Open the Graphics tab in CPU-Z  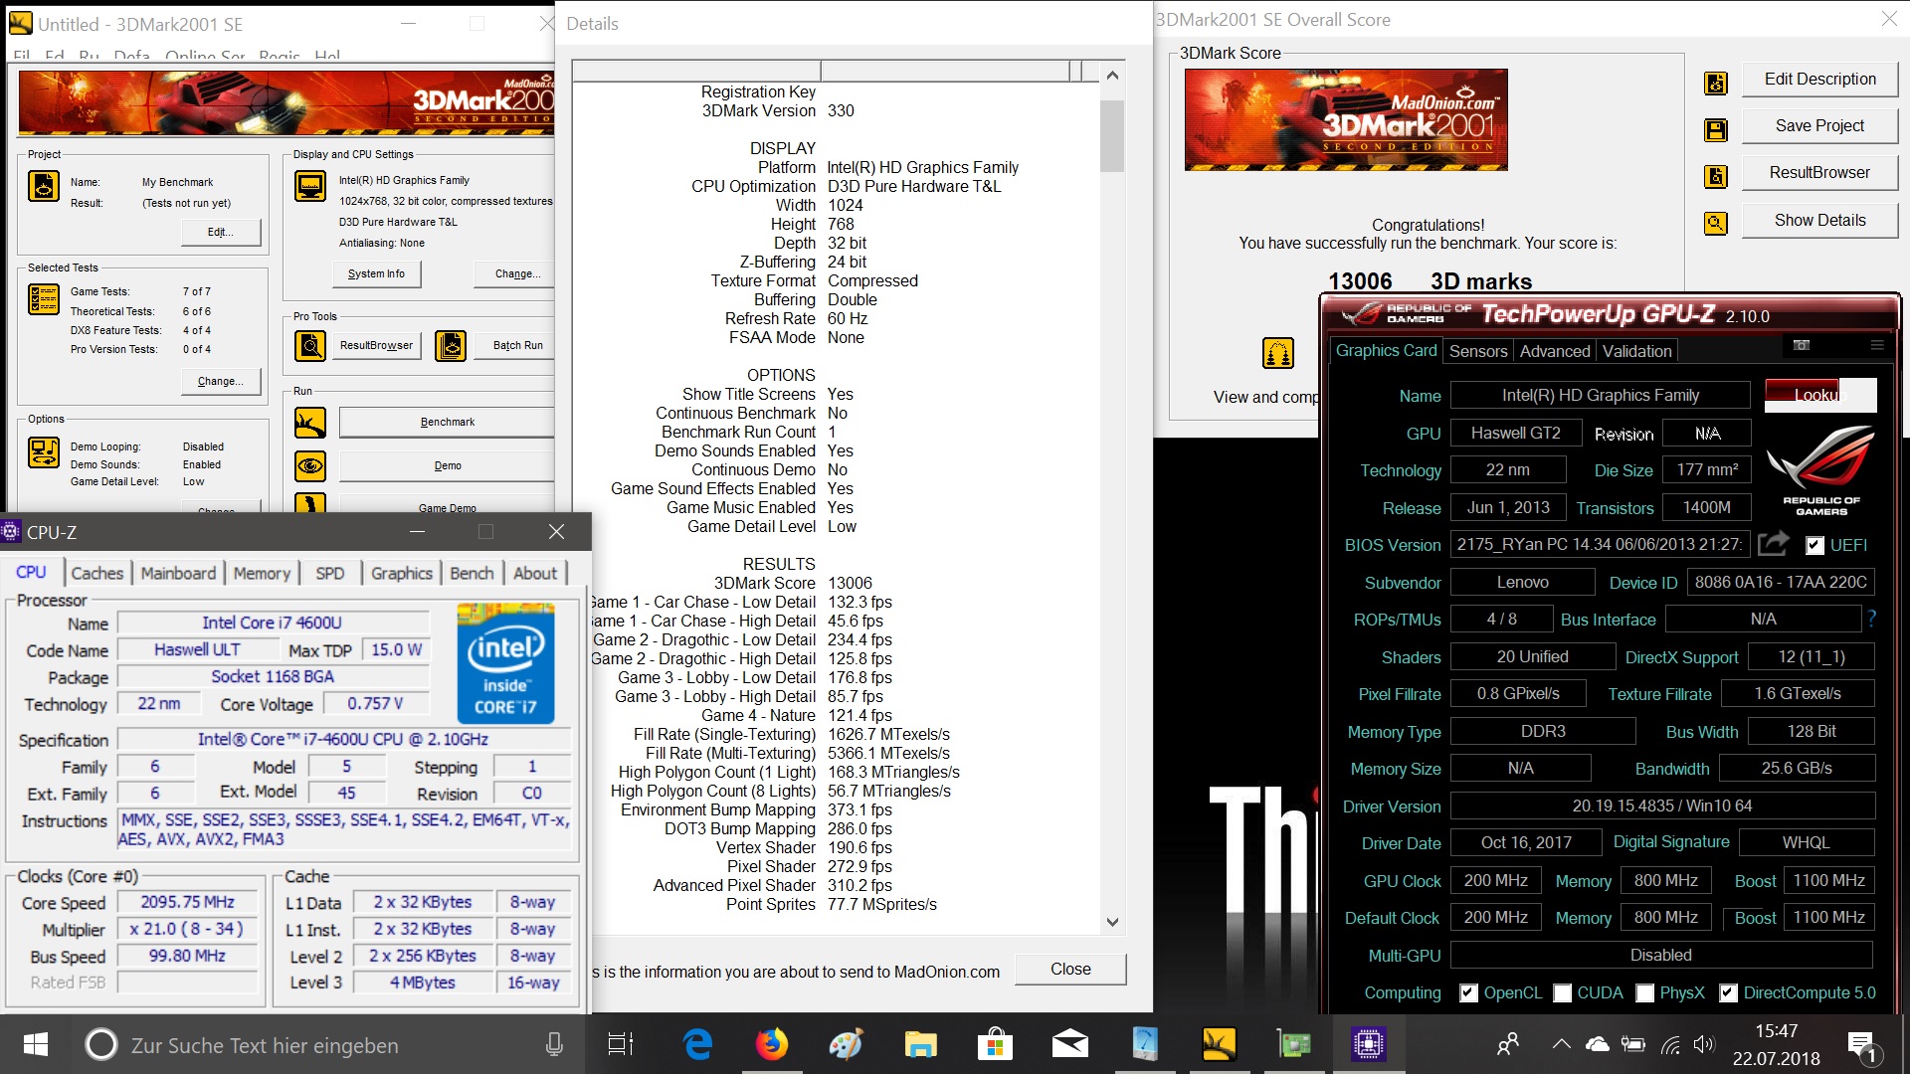point(402,573)
